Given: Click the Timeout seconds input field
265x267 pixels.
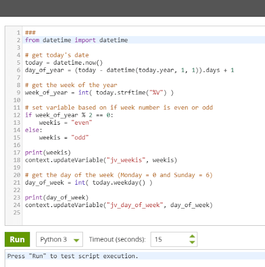Looking at the screenshot, I should click(174, 239).
